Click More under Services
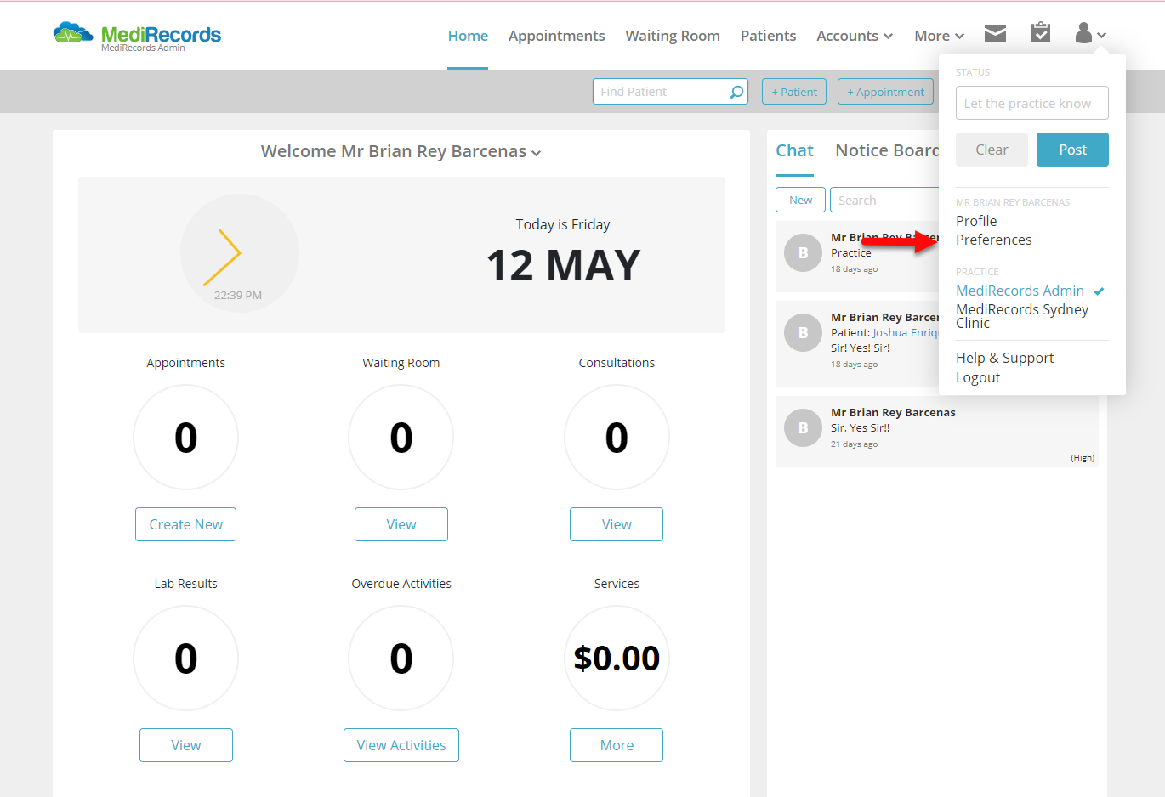1165x797 pixels. (x=617, y=745)
